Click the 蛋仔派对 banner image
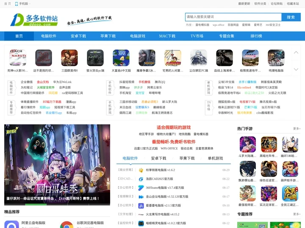305x228 pixels. [x=57, y=164]
